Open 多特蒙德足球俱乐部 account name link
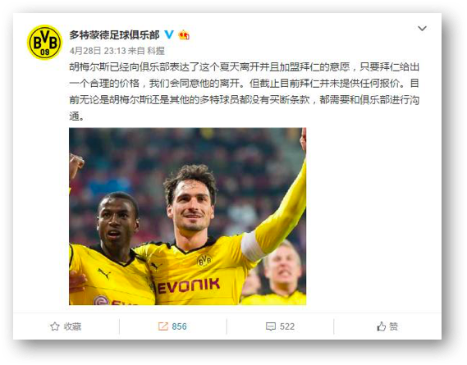467x365 pixels. point(115,35)
